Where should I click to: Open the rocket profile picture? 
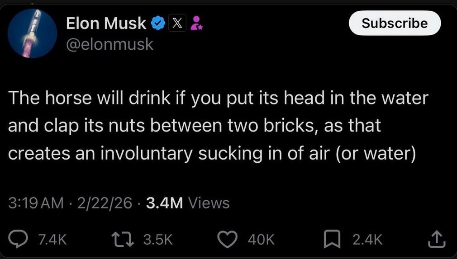[33, 34]
